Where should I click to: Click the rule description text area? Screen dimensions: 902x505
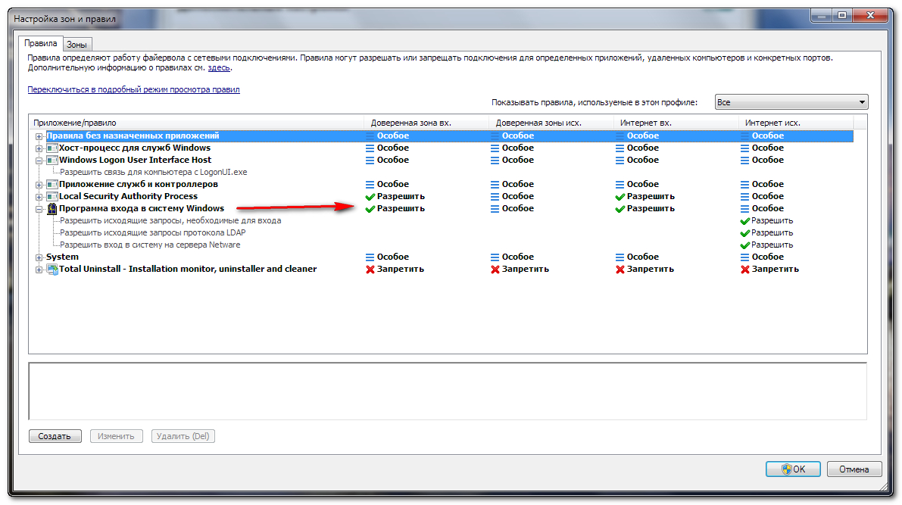coord(448,391)
